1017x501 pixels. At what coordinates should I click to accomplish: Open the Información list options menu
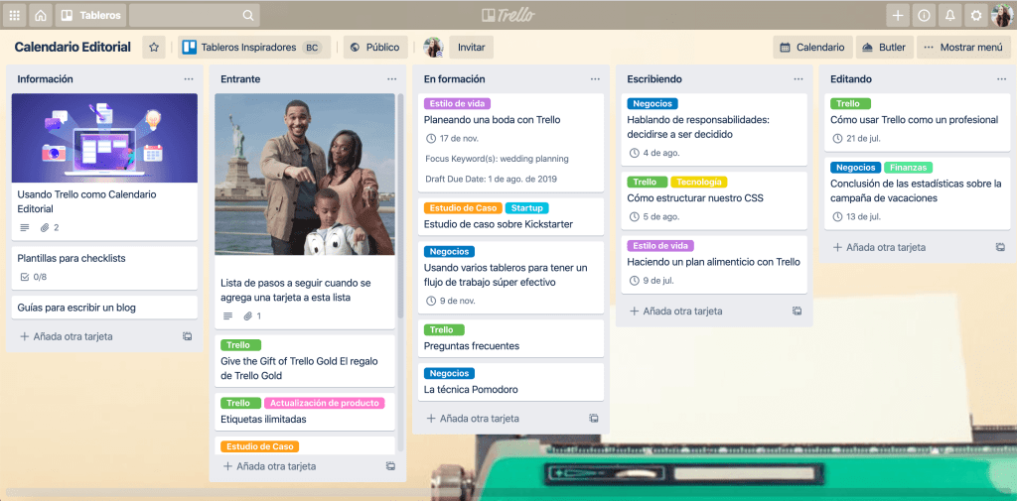coord(189,79)
